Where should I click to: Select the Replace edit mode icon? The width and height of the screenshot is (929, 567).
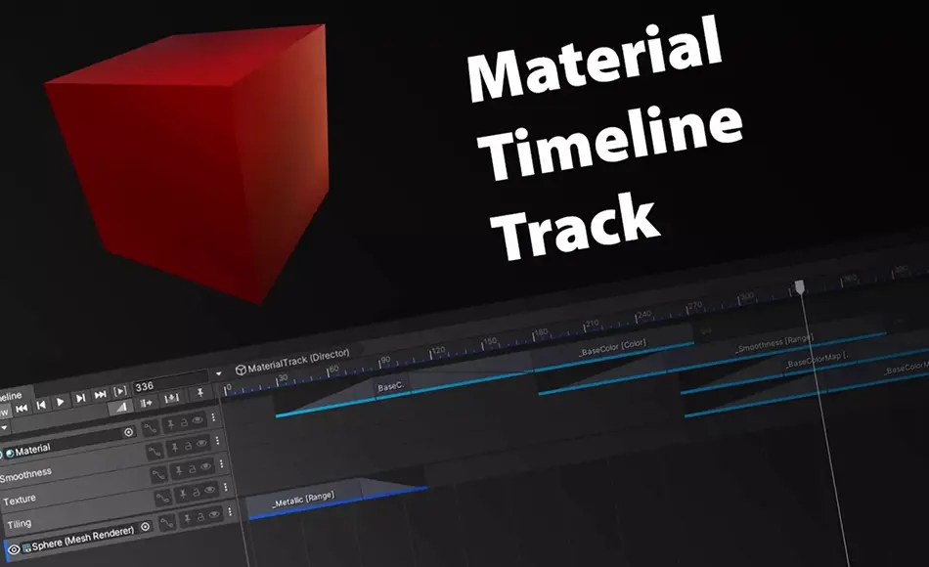point(172,398)
